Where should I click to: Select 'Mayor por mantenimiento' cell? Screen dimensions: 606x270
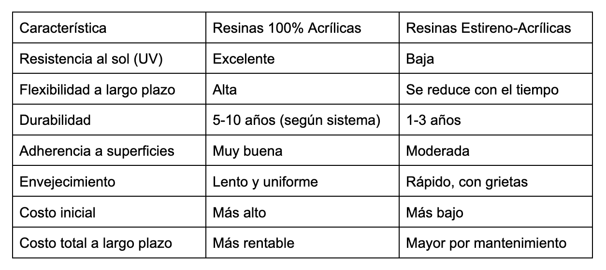496,243
